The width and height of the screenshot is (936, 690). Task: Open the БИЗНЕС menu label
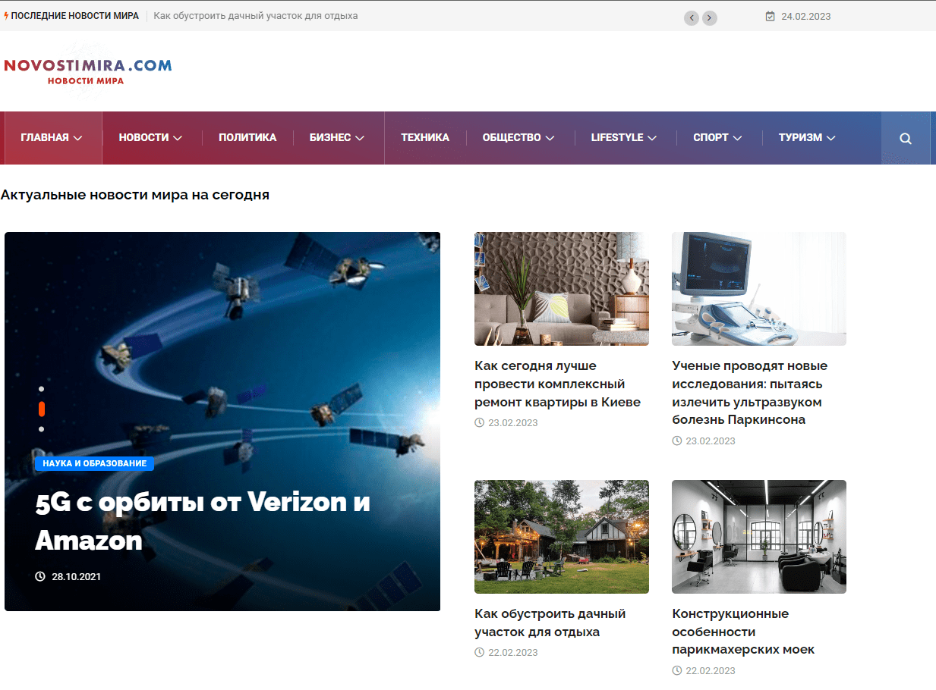[x=330, y=137]
